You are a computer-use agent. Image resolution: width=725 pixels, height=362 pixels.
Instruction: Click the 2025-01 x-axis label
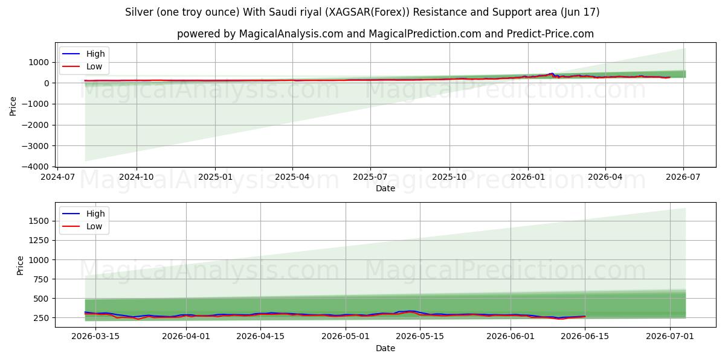pyautogui.click(x=214, y=177)
